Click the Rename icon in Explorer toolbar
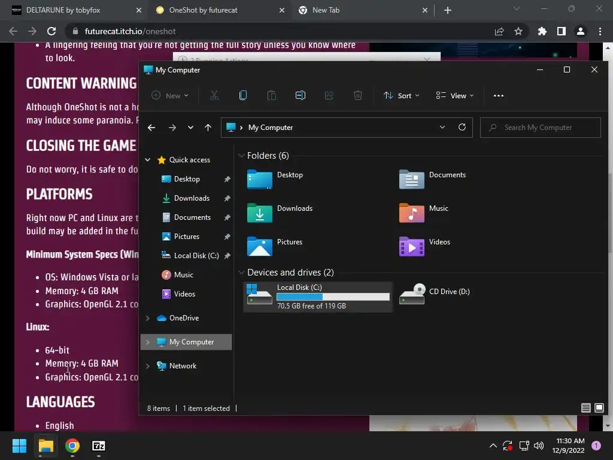This screenshot has width=613, height=460. point(301,95)
